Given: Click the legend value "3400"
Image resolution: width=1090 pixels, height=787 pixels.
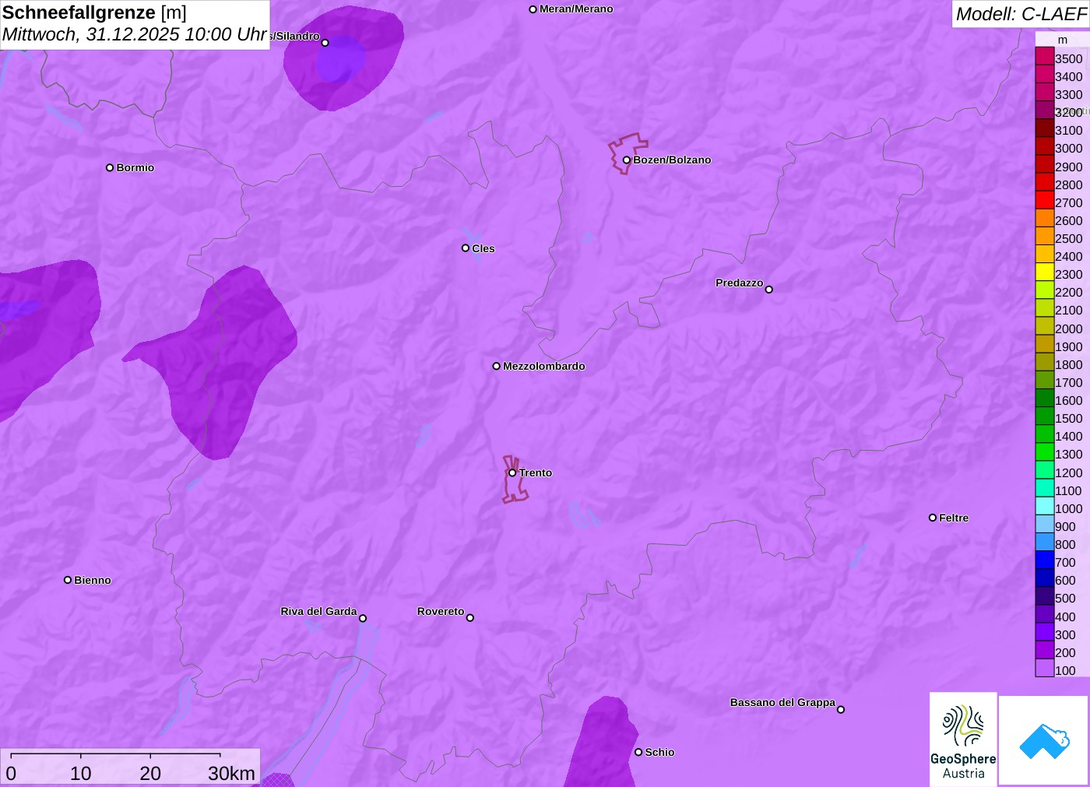Looking at the screenshot, I should 1069,76.
